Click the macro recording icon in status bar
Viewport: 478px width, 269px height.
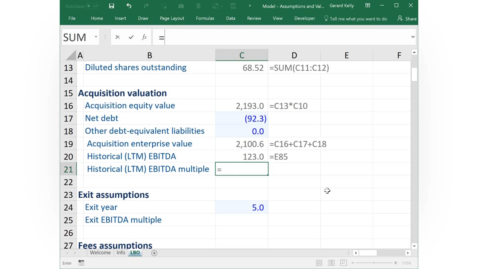point(81,263)
